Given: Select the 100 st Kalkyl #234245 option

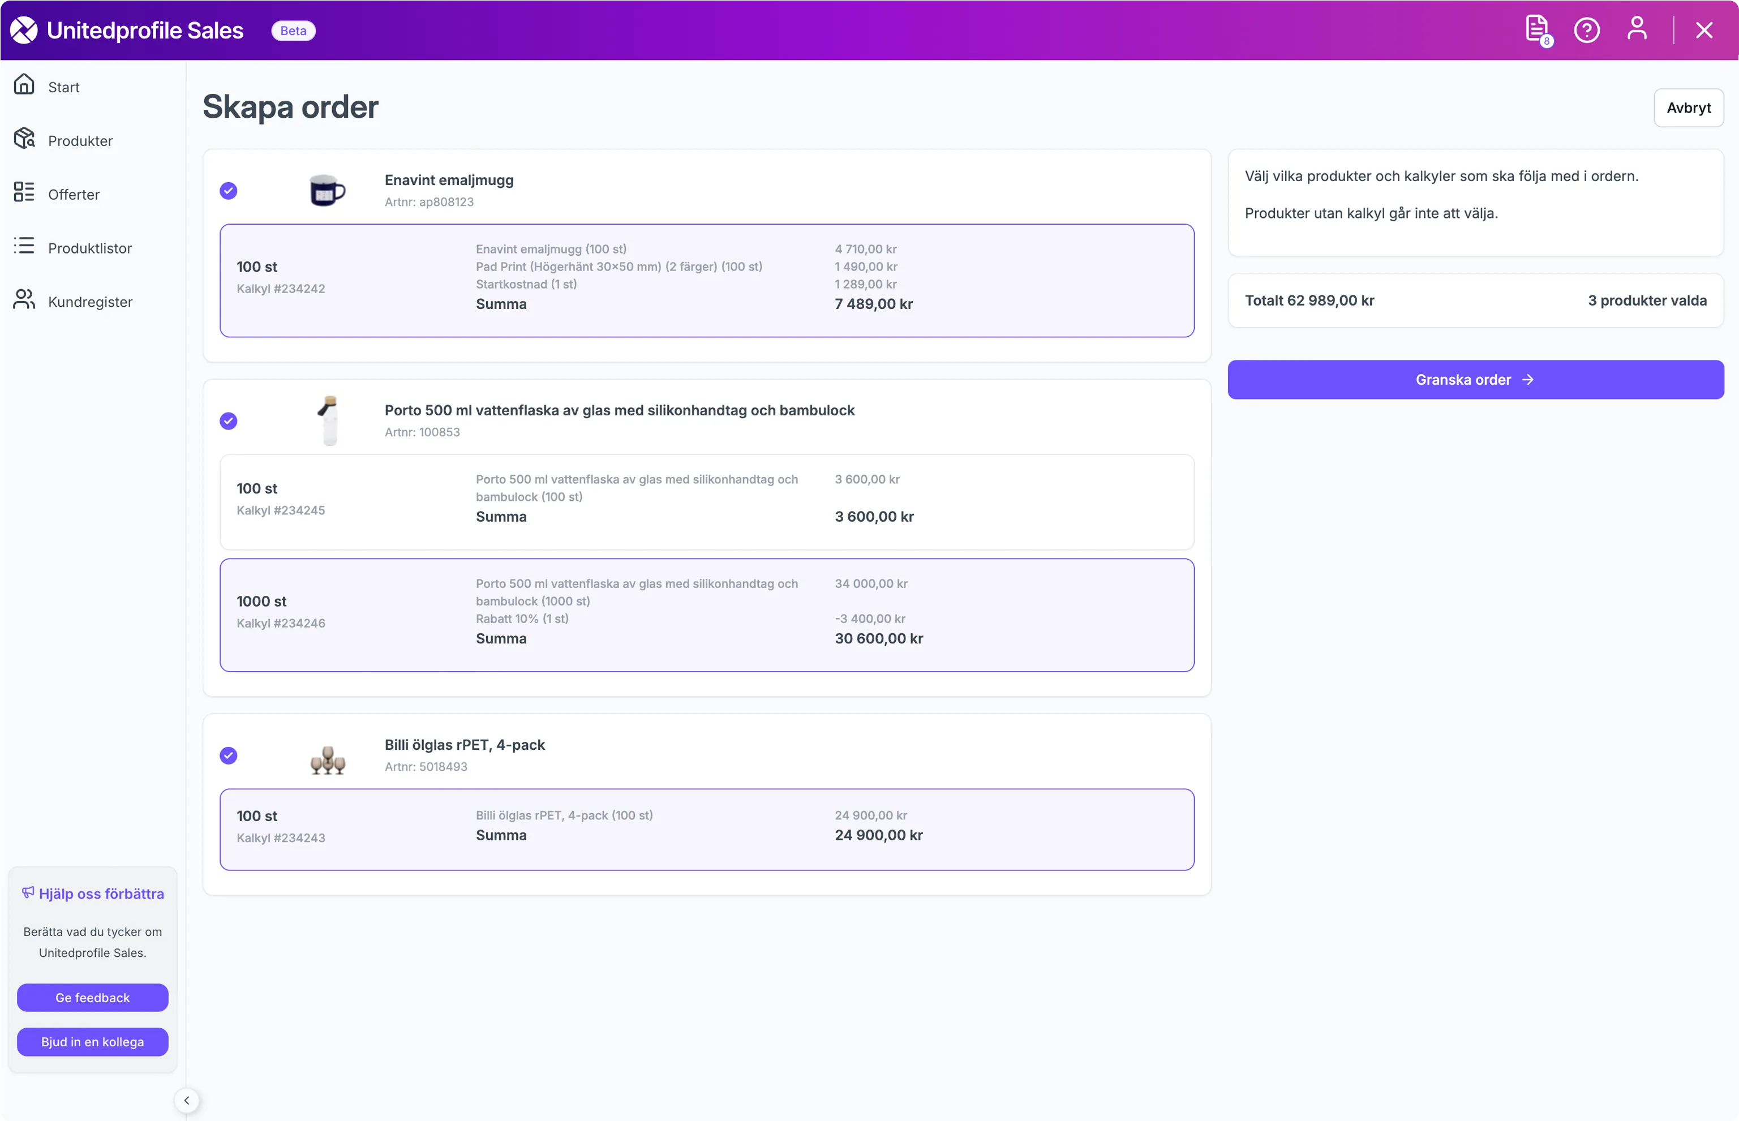Looking at the screenshot, I should pos(706,501).
